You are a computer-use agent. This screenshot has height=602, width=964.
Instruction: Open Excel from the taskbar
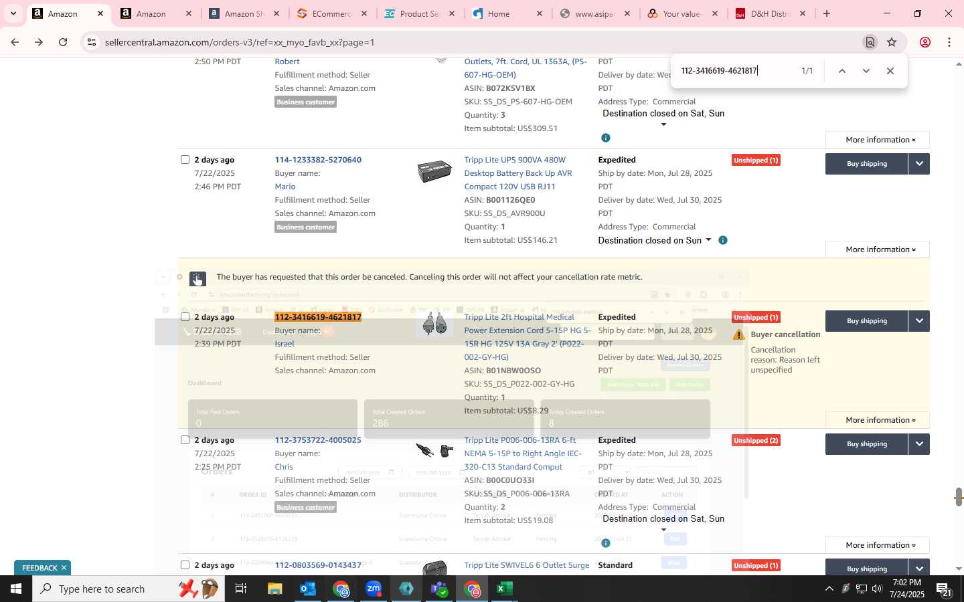point(505,589)
